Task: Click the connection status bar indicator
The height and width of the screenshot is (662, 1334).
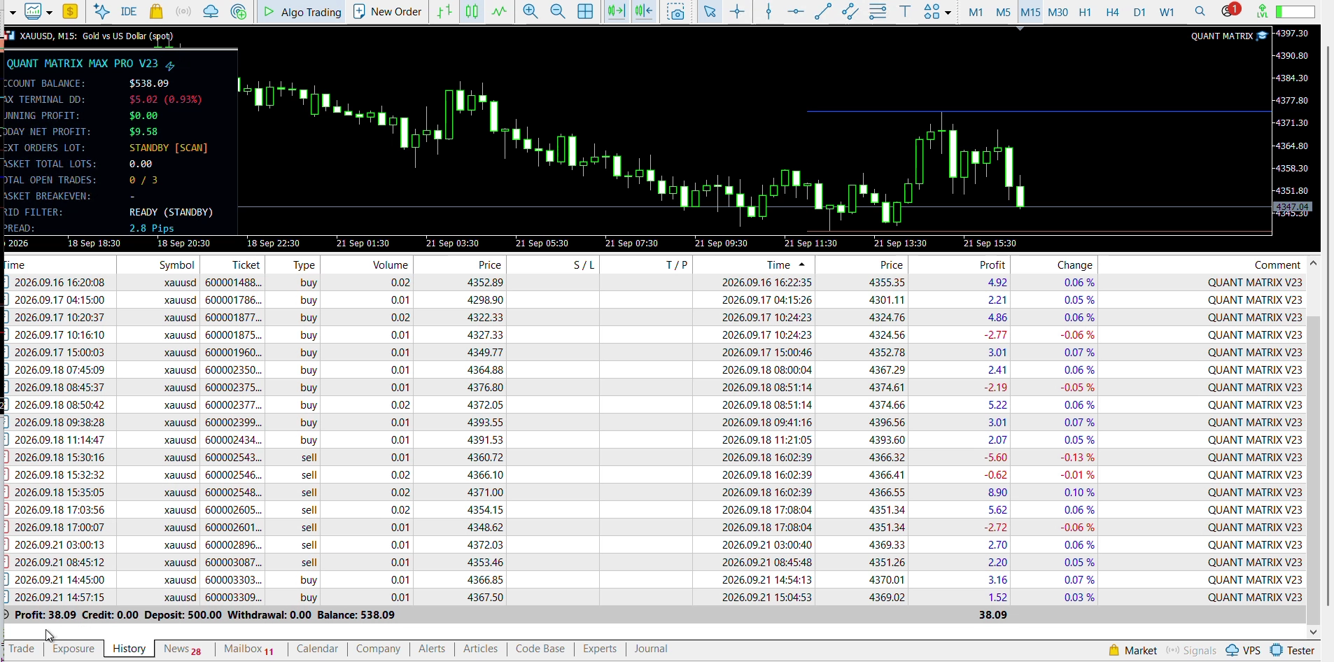Action: (1295, 11)
